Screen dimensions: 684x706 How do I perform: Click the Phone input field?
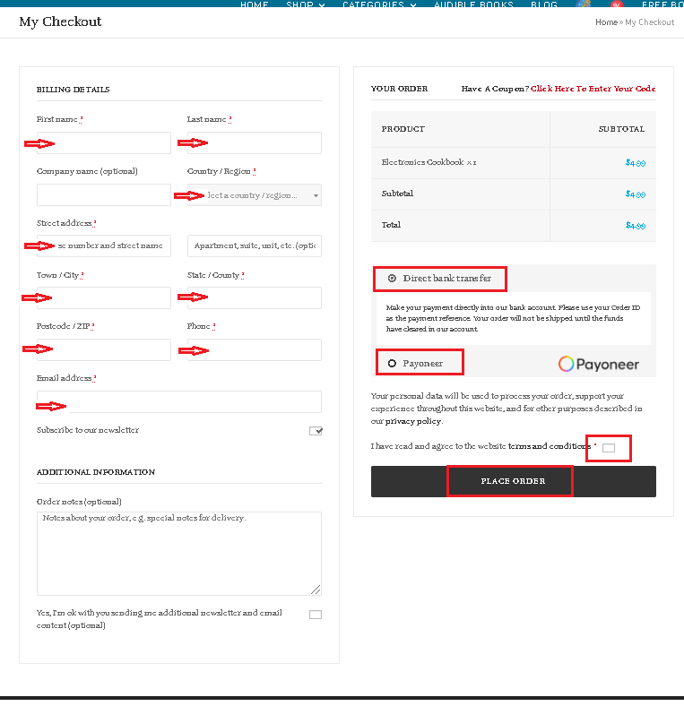coord(254,349)
